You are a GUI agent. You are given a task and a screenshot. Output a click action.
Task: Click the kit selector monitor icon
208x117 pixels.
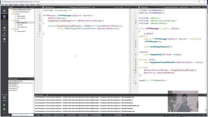pos(4,97)
